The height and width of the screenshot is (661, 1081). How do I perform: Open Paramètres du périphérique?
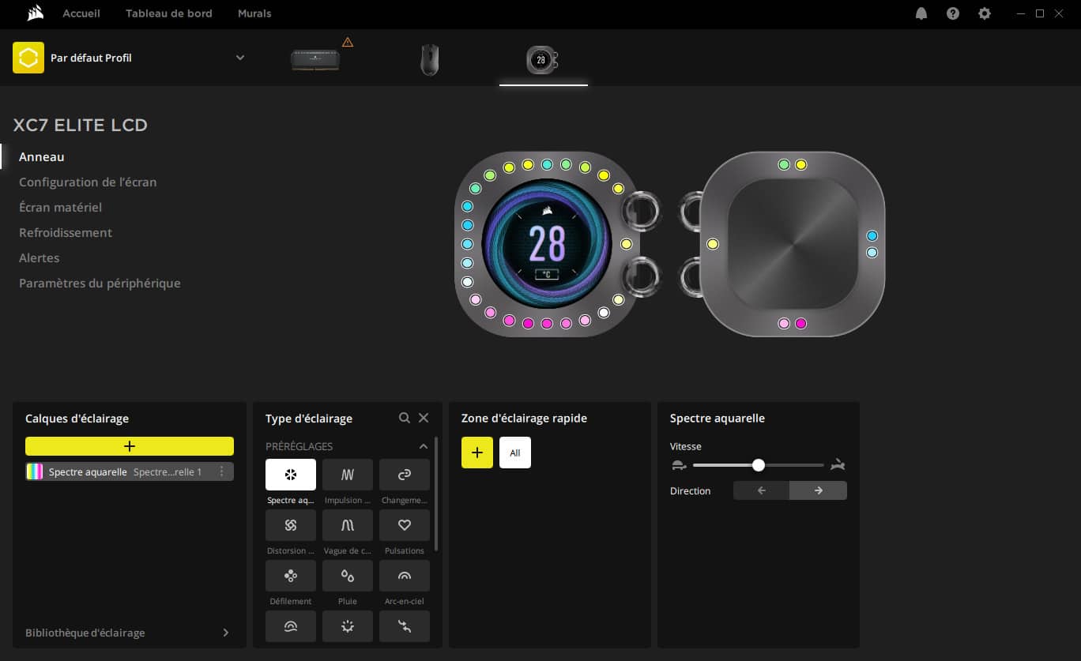(100, 283)
